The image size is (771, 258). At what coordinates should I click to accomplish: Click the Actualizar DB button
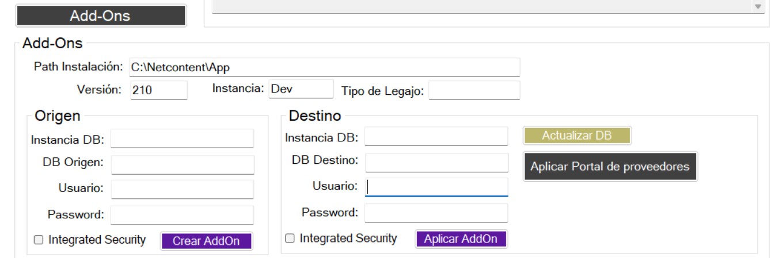click(577, 136)
